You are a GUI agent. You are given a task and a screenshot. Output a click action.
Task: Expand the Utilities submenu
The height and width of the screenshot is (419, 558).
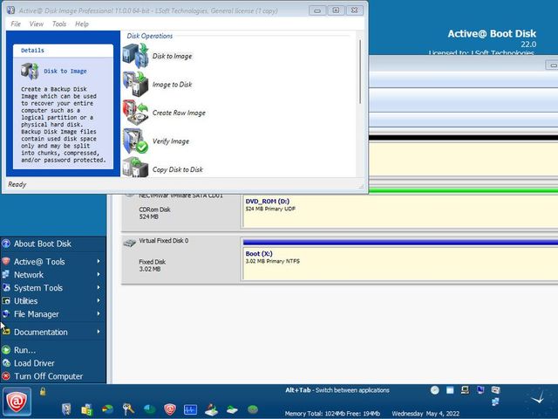(26, 301)
